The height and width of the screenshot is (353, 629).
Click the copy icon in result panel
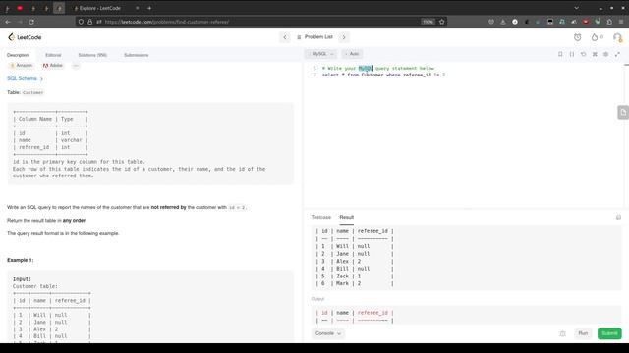(x=618, y=217)
